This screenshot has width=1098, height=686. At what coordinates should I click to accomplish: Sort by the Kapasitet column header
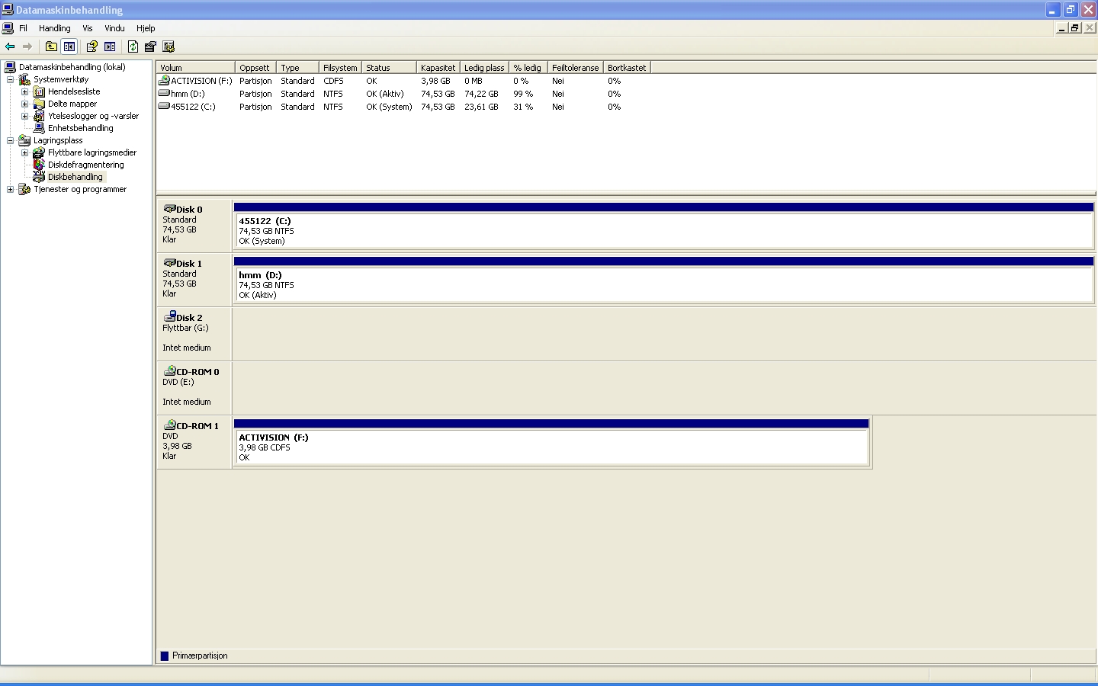[x=438, y=68]
